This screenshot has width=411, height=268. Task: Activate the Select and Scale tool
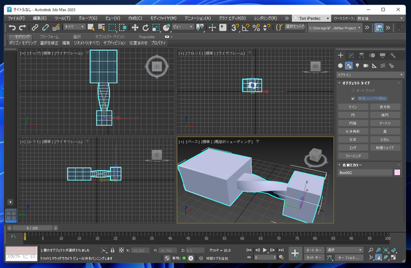point(156,27)
